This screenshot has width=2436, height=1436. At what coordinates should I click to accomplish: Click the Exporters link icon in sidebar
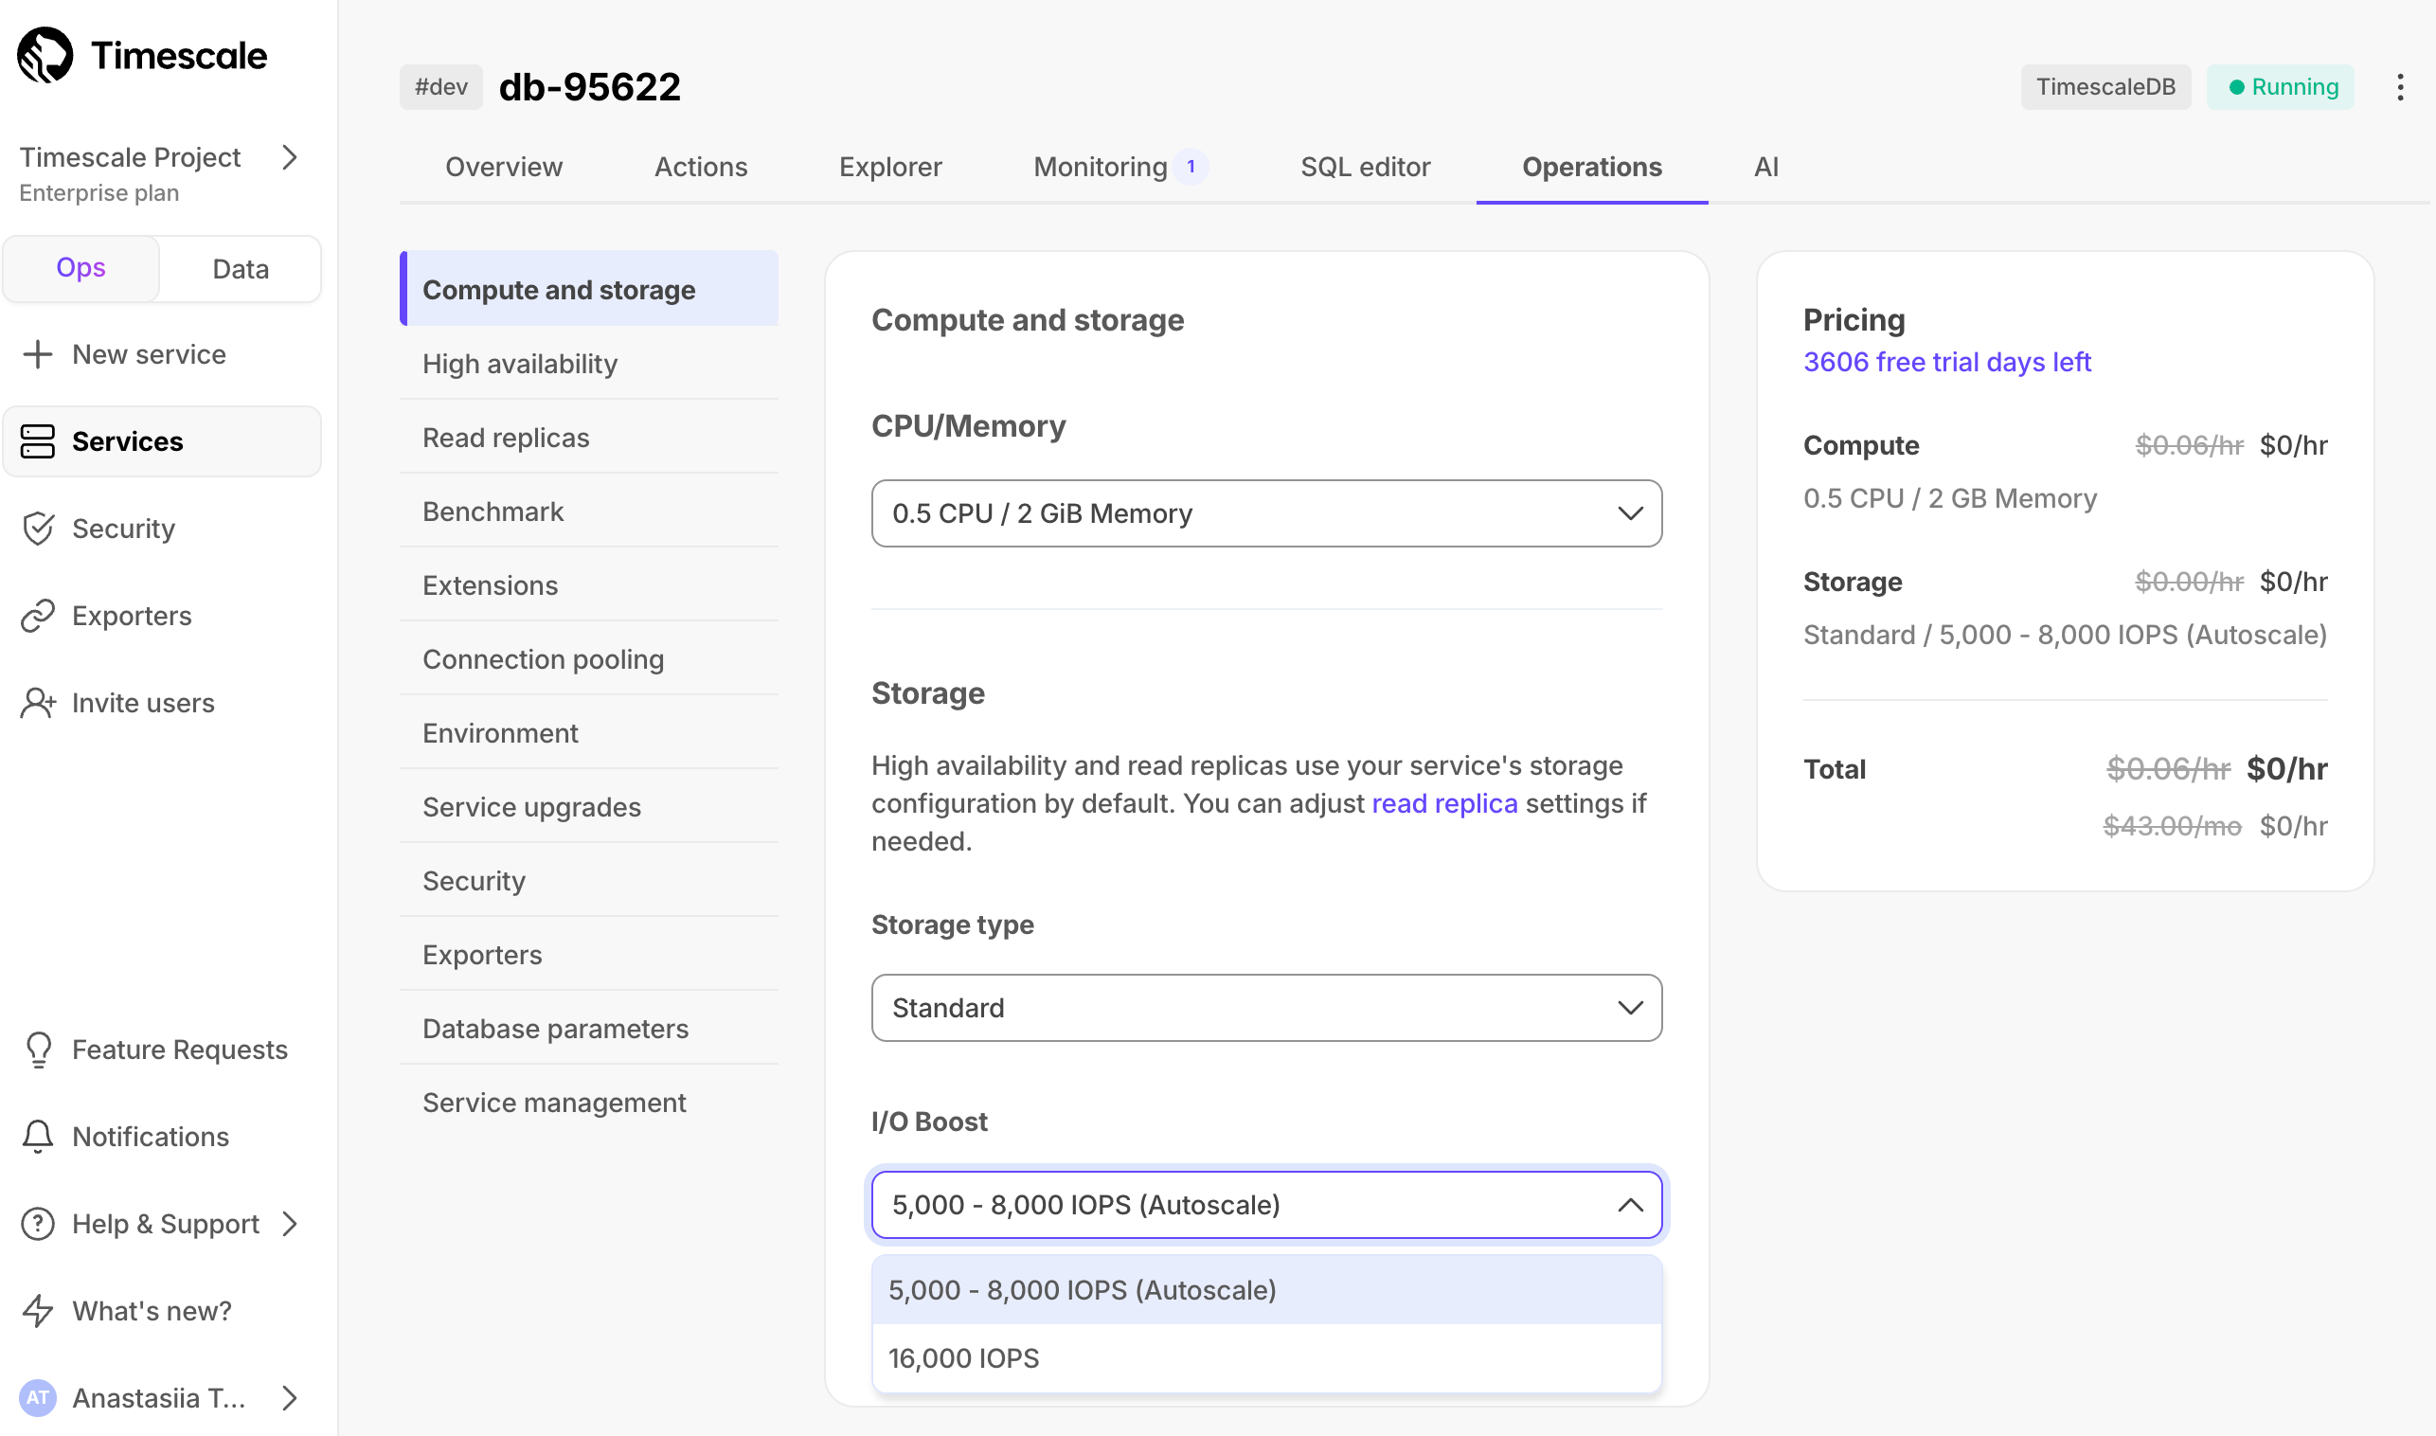(x=38, y=616)
